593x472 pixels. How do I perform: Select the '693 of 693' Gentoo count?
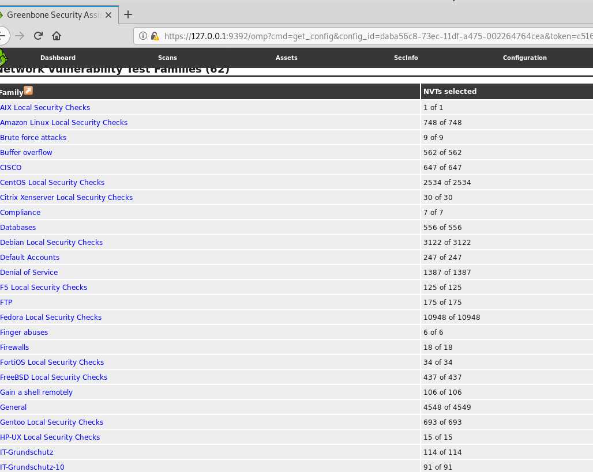point(442,422)
